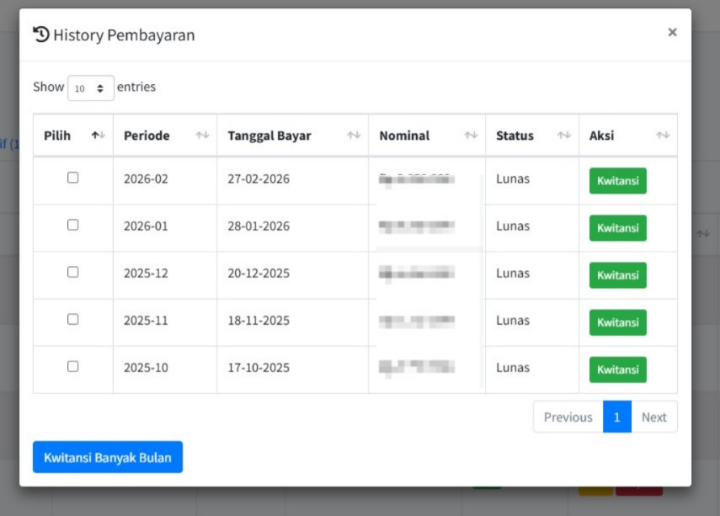Viewport: 720px width, 516px height.
Task: Go to page 1 in pagination
Action: pyautogui.click(x=617, y=417)
